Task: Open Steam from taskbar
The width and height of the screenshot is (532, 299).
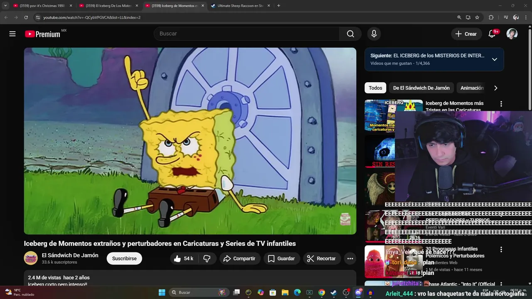Action: point(333,292)
